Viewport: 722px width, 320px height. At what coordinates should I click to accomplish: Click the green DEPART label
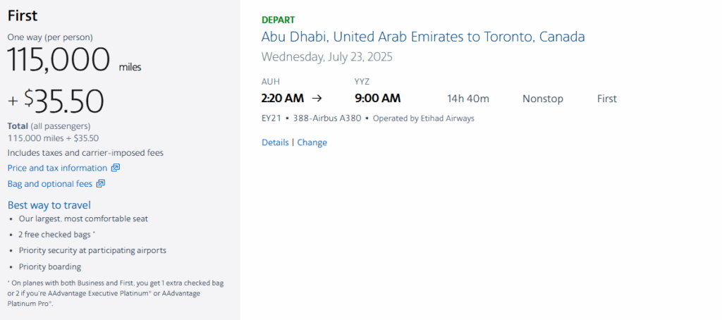pyautogui.click(x=278, y=20)
